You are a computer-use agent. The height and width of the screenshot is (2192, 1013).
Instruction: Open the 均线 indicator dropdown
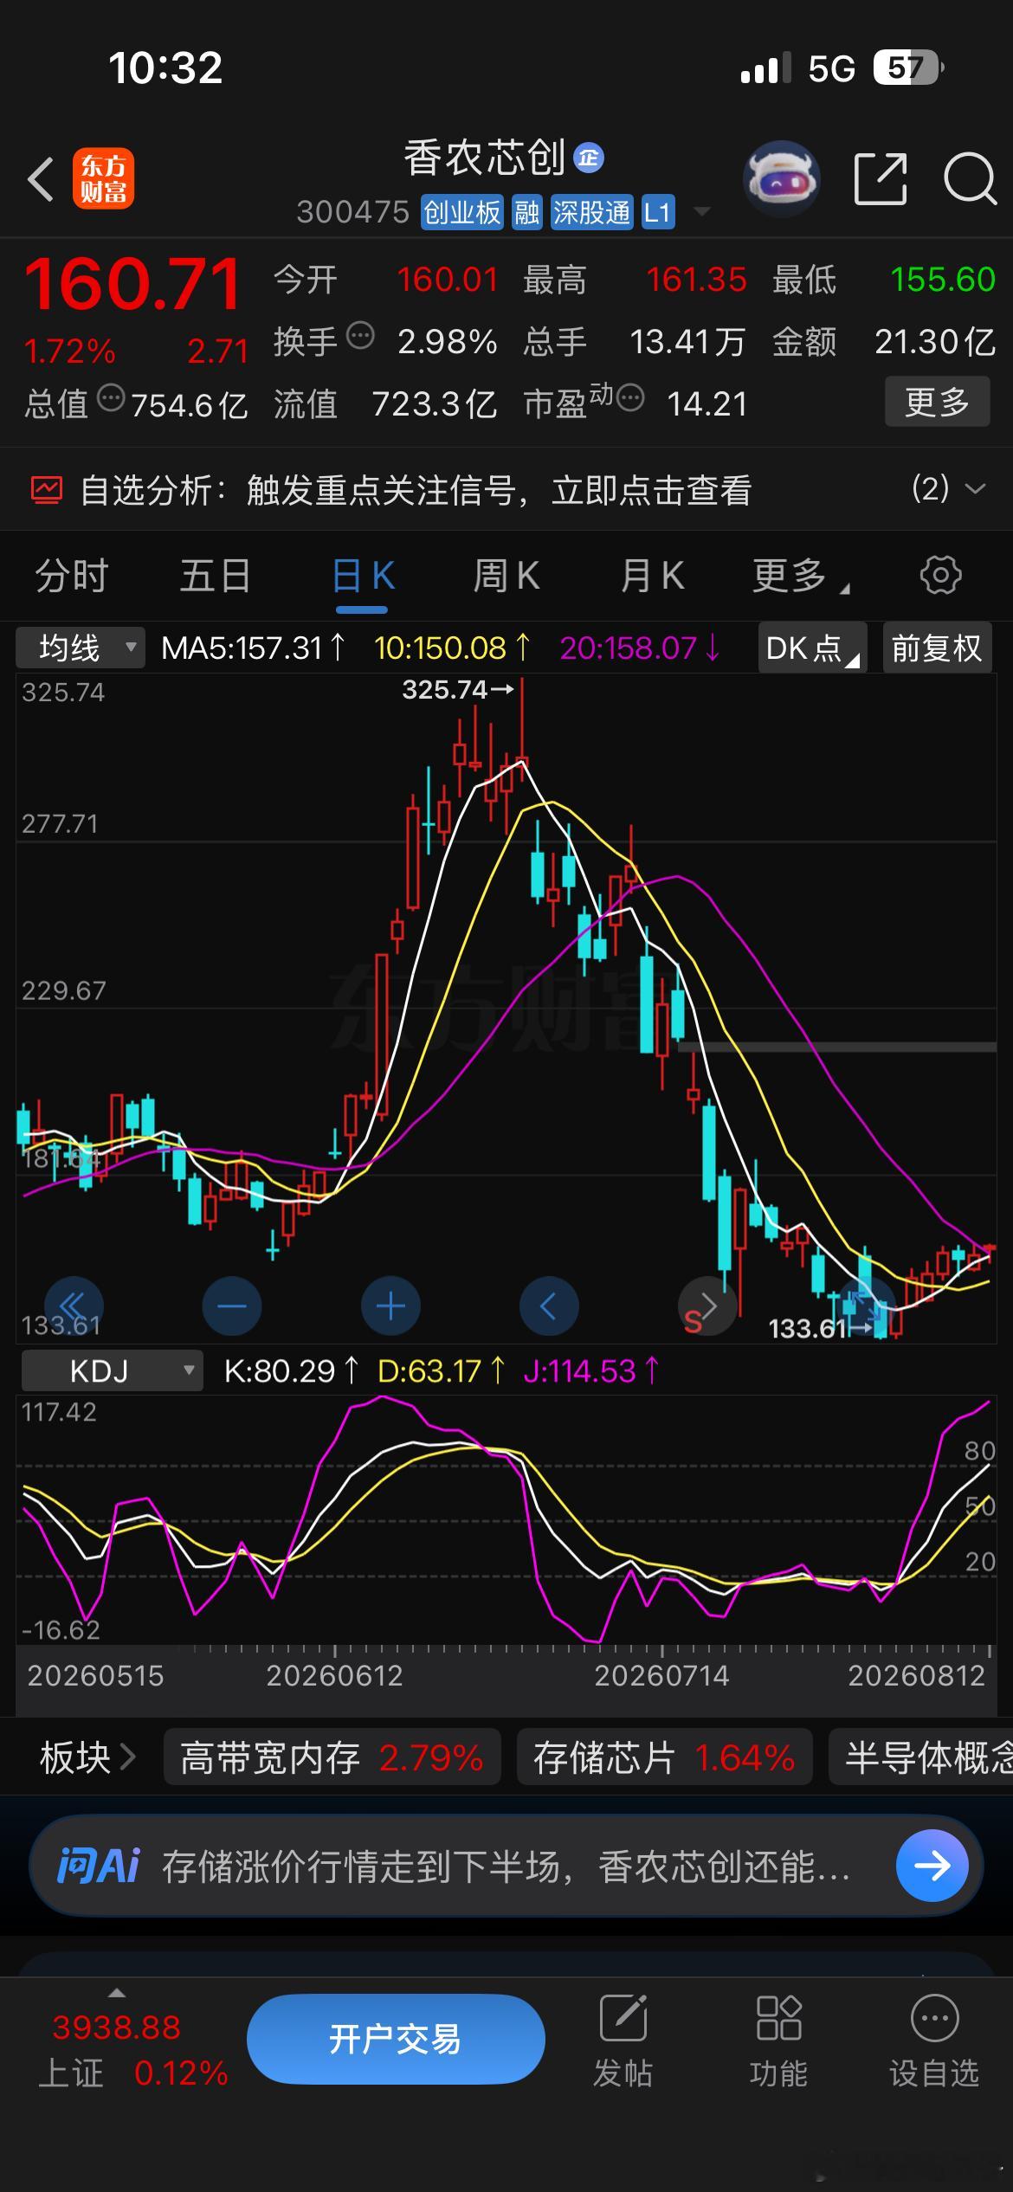pyautogui.click(x=81, y=648)
